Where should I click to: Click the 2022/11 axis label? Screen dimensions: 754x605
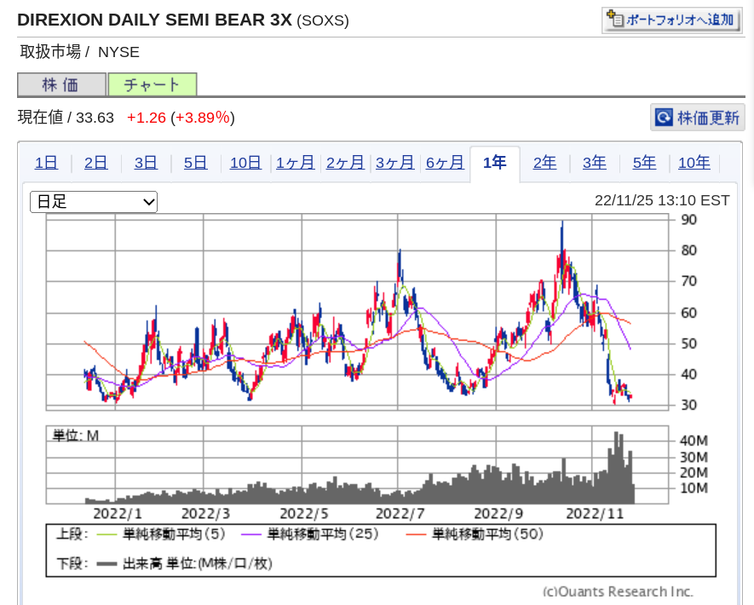point(595,514)
